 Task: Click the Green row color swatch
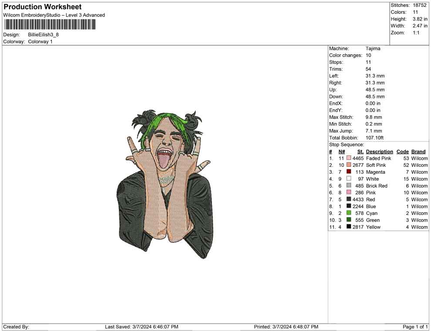pos(349,220)
